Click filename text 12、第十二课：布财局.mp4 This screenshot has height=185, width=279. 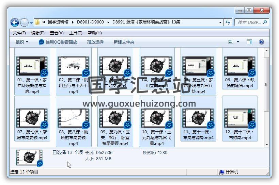click(240, 135)
